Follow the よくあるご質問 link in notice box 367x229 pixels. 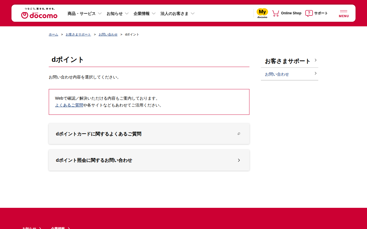click(69, 105)
